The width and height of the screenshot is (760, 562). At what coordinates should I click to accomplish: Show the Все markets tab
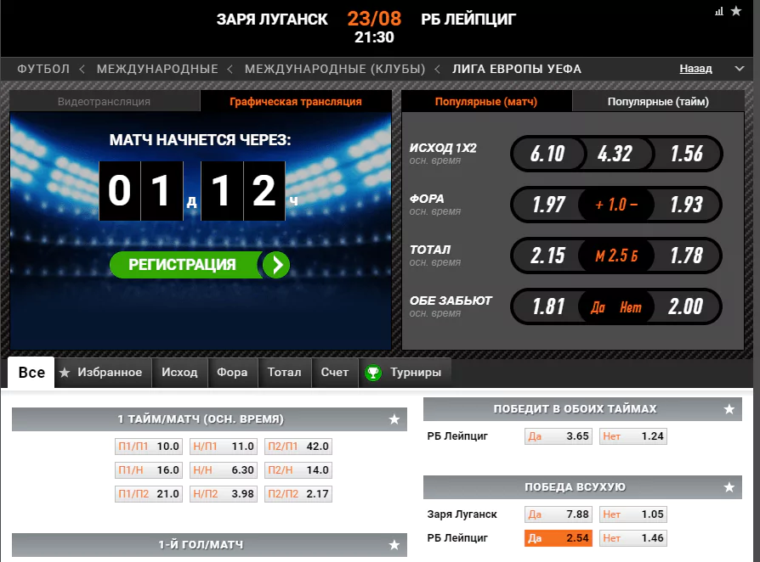point(31,372)
